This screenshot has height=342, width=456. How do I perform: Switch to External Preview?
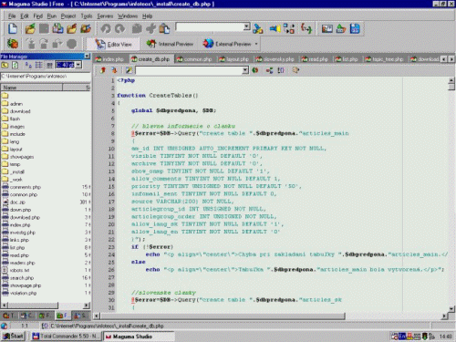(x=227, y=44)
